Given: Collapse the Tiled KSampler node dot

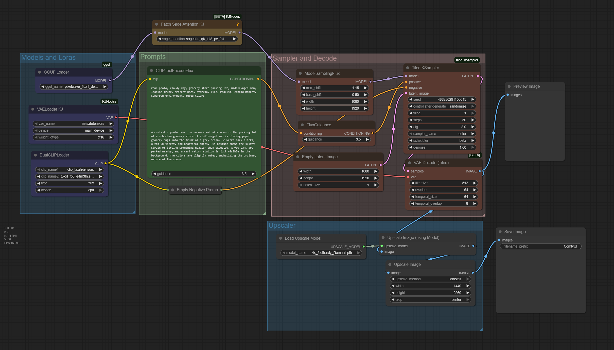Looking at the screenshot, I should pyautogui.click(x=408, y=68).
